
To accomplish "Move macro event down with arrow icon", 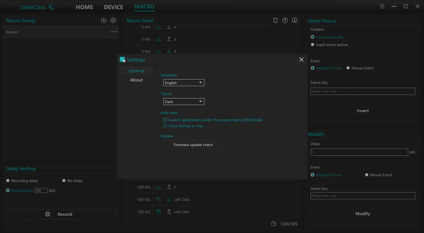I will pos(295,20).
